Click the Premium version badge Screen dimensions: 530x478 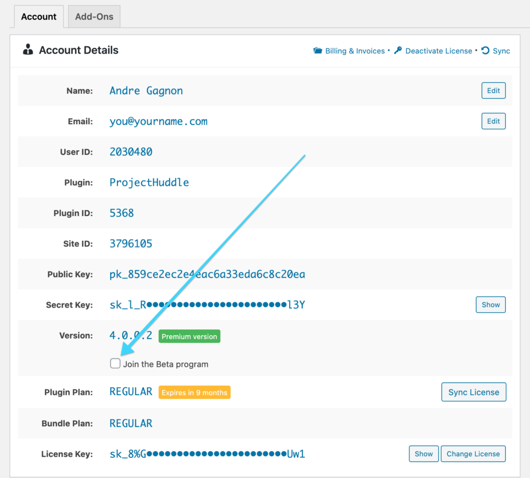pyautogui.click(x=189, y=336)
